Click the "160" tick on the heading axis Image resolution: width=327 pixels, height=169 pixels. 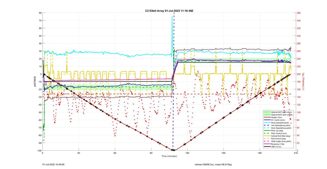(x=299, y=89)
